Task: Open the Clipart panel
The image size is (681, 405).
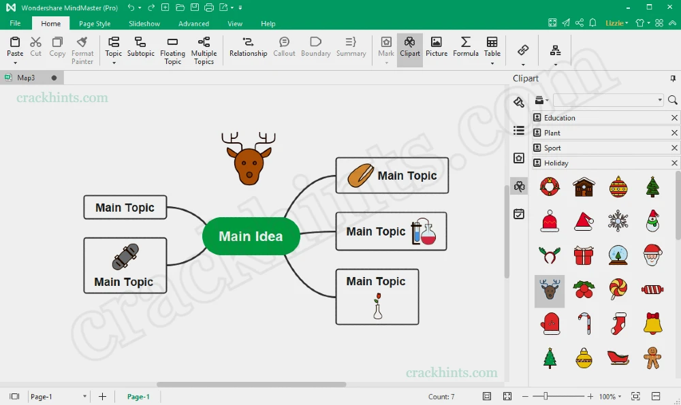Action: pos(409,48)
